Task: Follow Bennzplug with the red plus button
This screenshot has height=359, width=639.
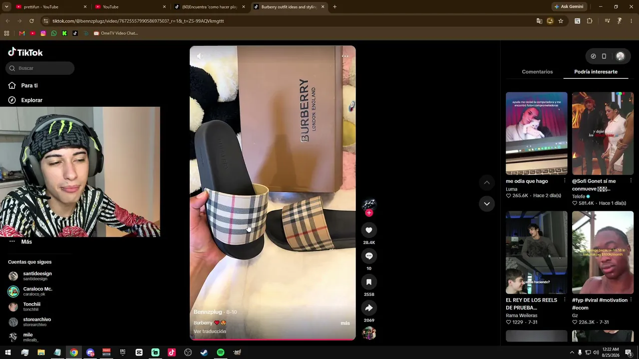Action: click(x=369, y=213)
